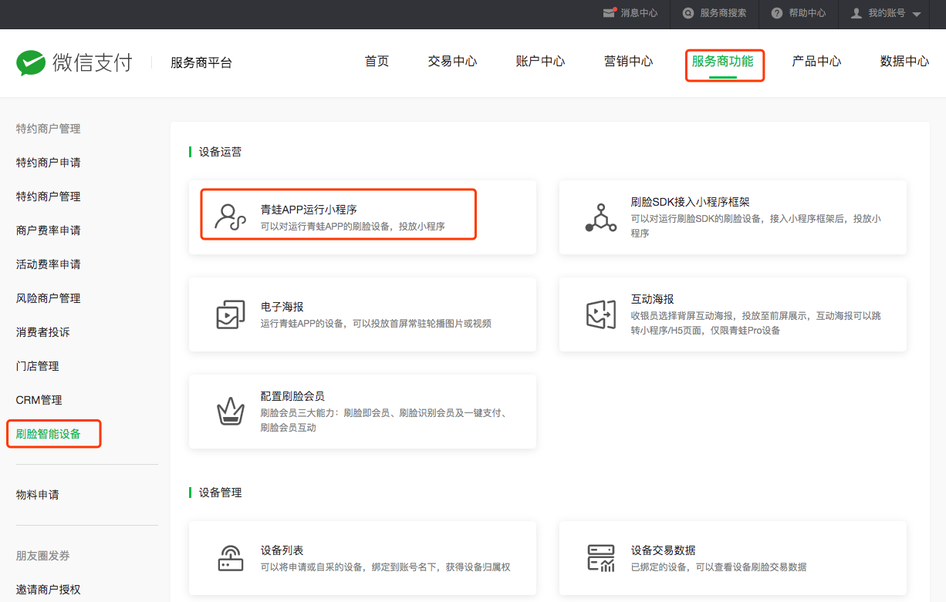The image size is (946, 602).
Task: Switch to the 首页 tab
Action: (x=377, y=62)
